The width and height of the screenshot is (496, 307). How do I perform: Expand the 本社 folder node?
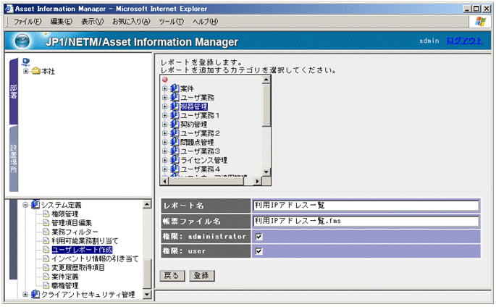tap(26, 71)
